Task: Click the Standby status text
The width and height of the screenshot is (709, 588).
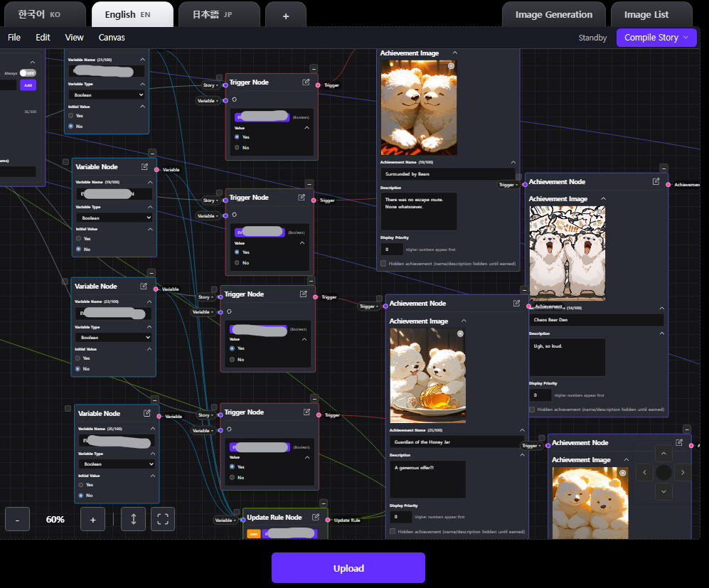Action: tap(592, 38)
